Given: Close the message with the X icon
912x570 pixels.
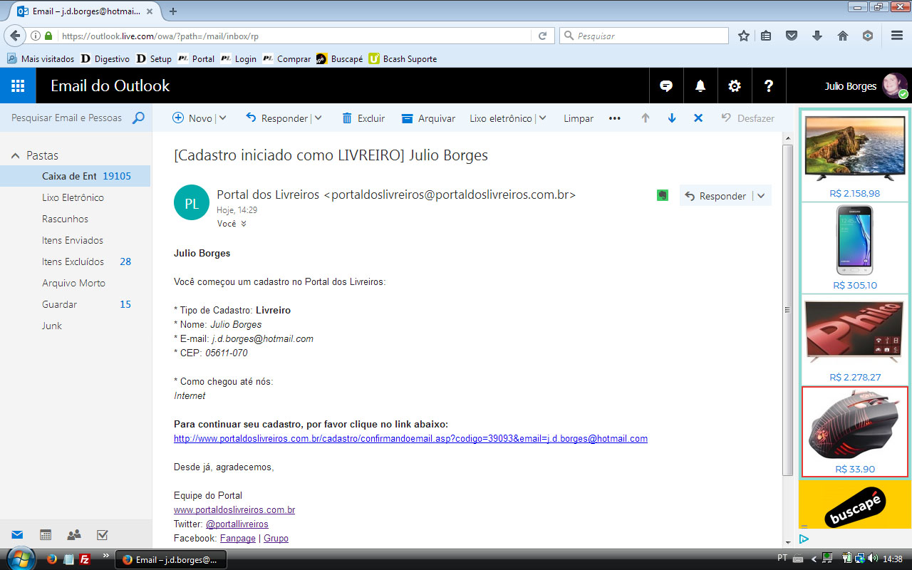Looking at the screenshot, I should (698, 118).
